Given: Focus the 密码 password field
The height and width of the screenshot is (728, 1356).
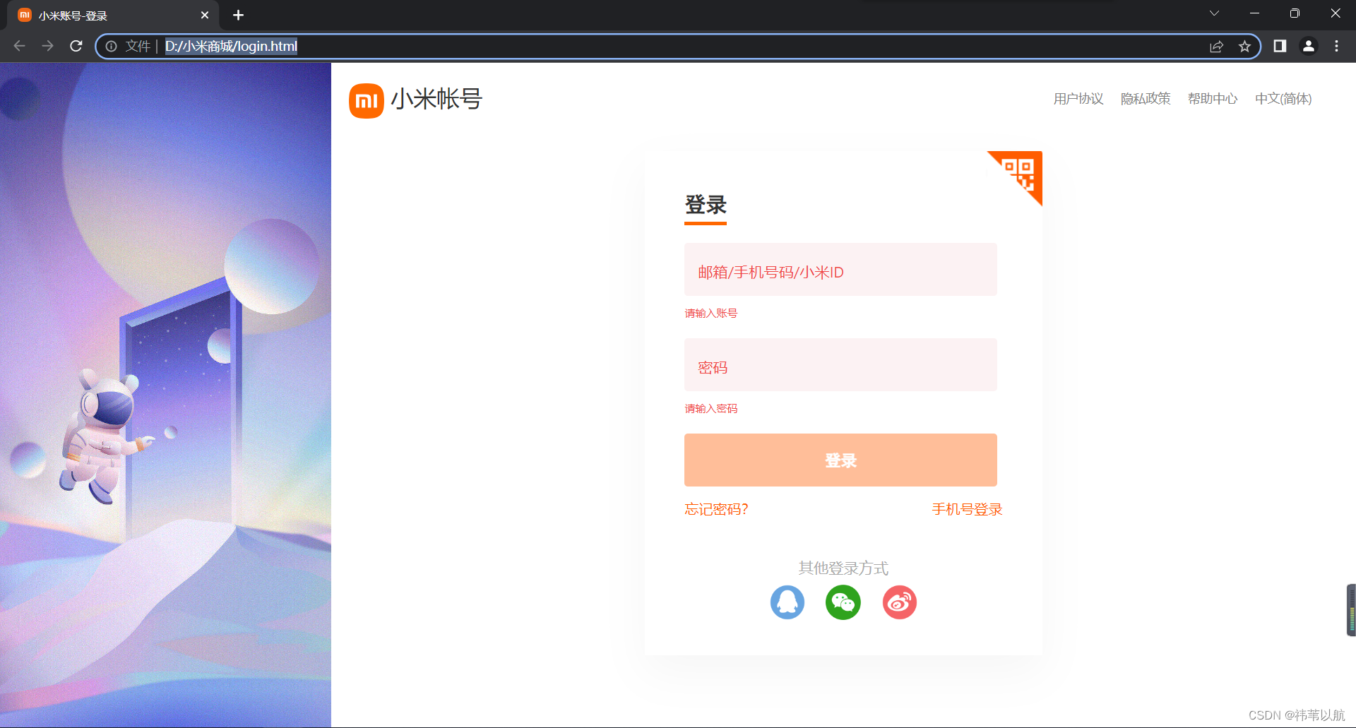Looking at the screenshot, I should (x=840, y=365).
